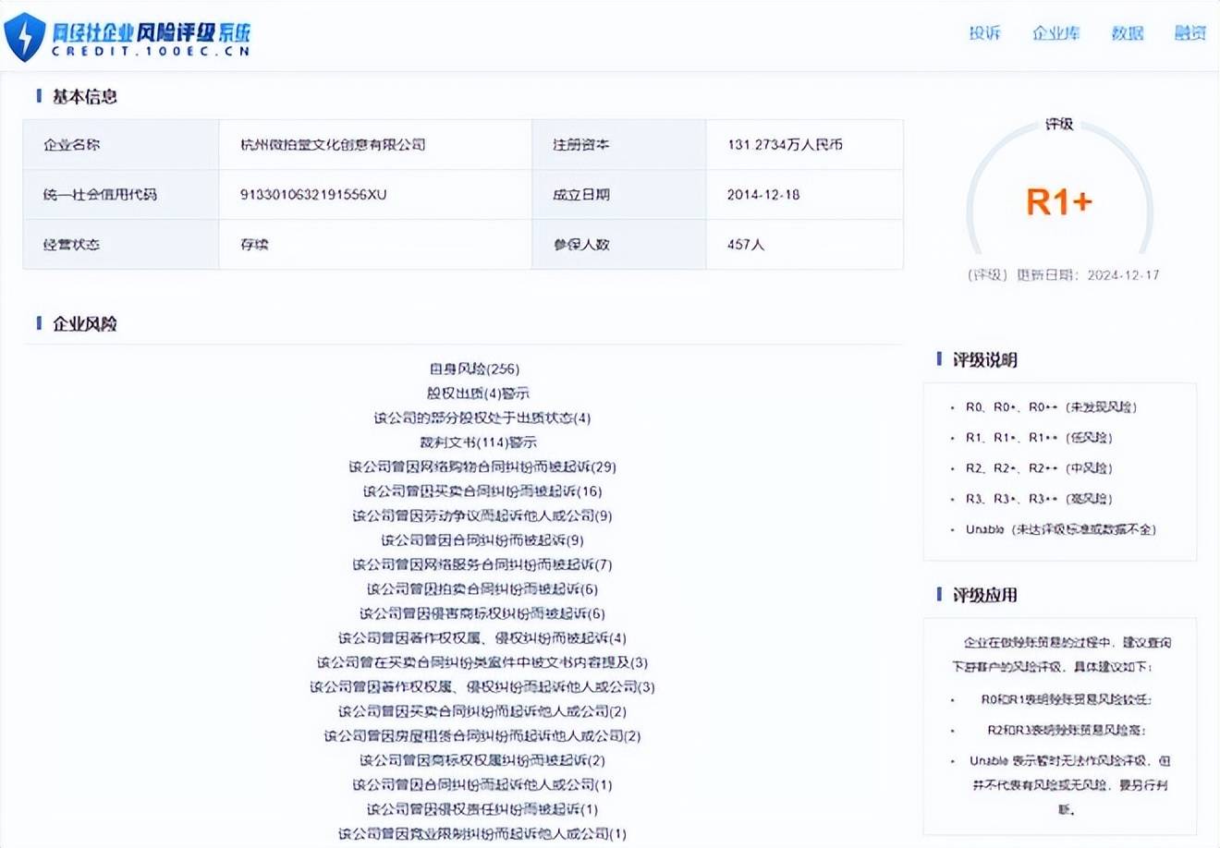This screenshot has height=848, width=1220.
Task: Click the 注册资本 label cell
Action: click(x=619, y=145)
